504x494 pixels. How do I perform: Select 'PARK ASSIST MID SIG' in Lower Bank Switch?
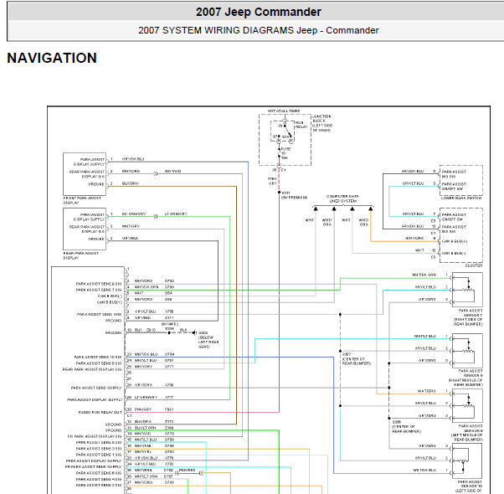454,174
